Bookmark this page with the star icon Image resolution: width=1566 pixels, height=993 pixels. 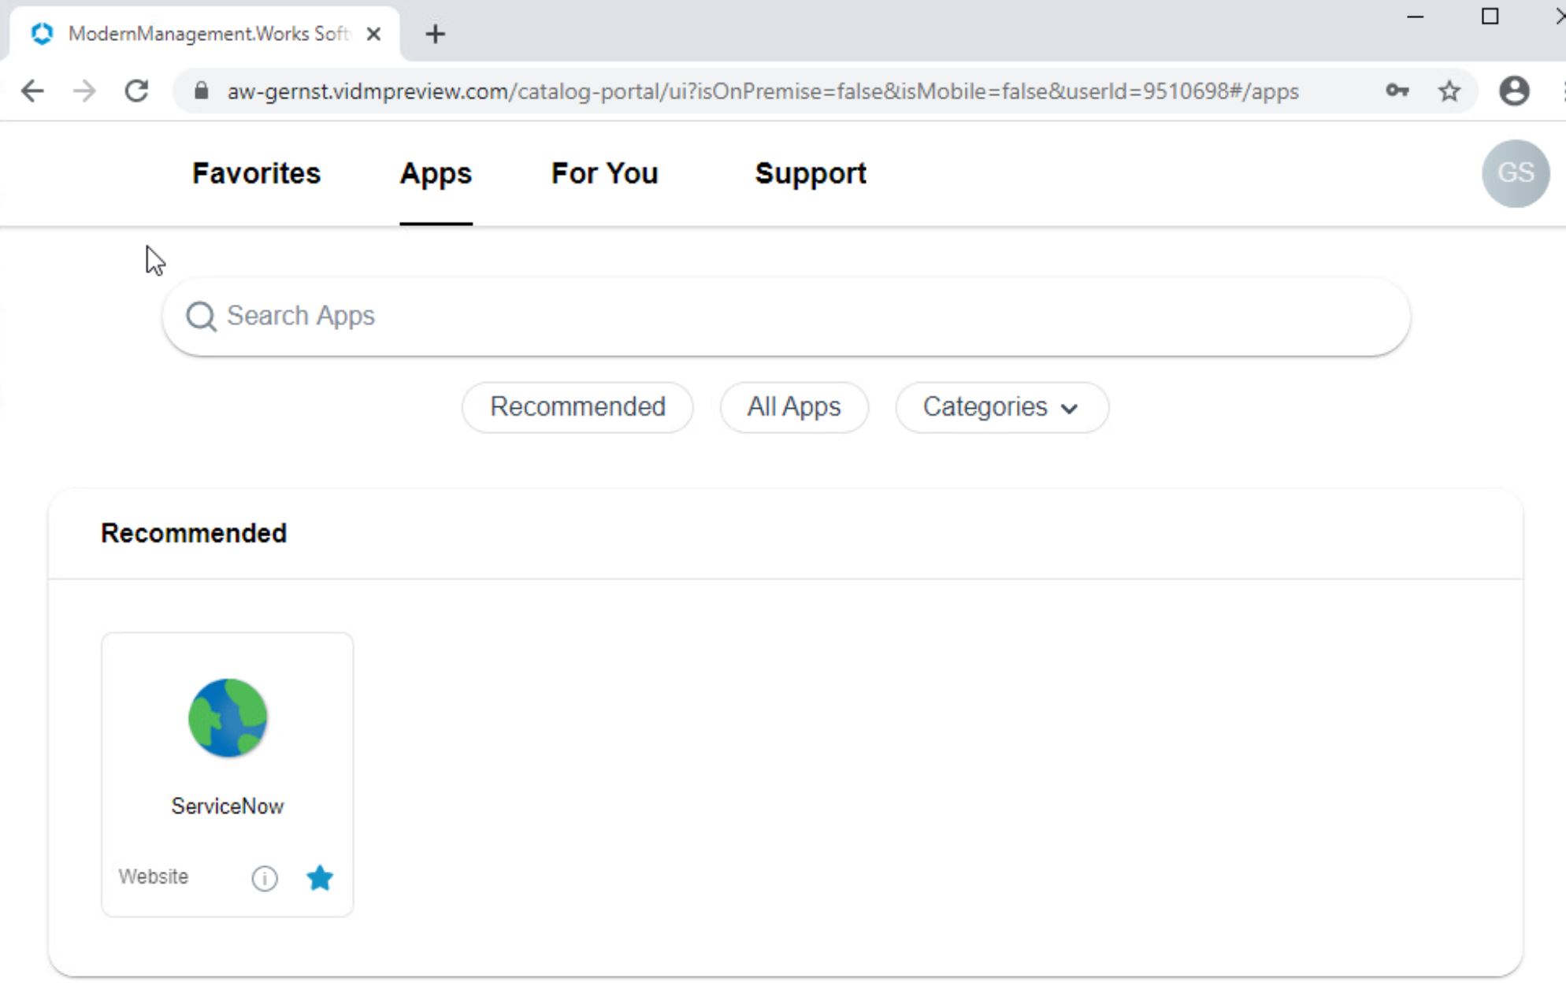tap(1449, 91)
